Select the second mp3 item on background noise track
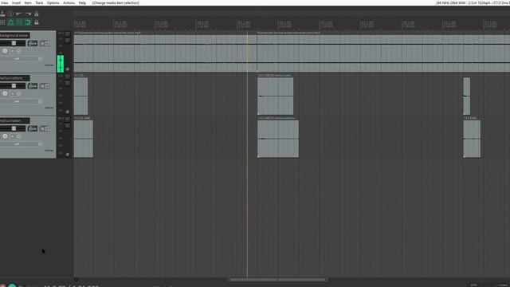The image size is (510, 287). (383, 53)
